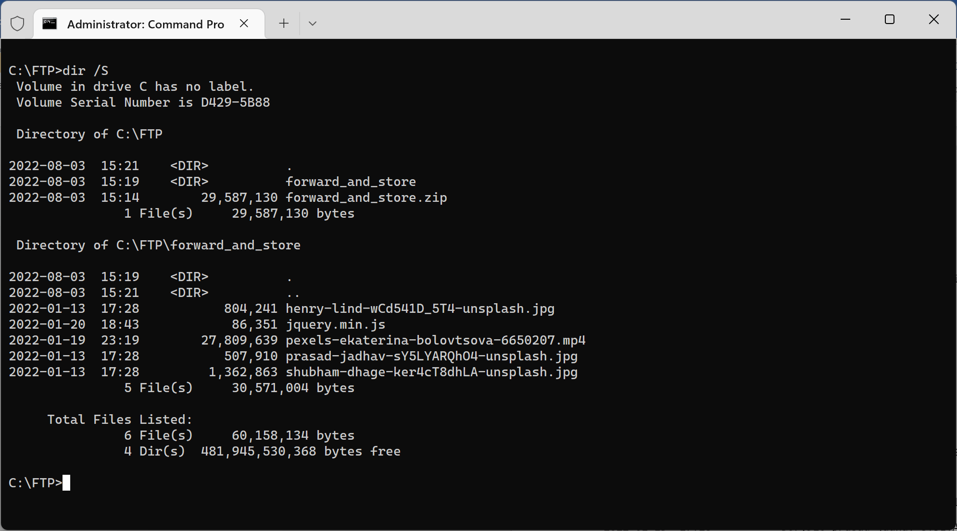This screenshot has width=957, height=531.
Task: Open a new tab with plus button
Action: pyautogui.click(x=284, y=23)
